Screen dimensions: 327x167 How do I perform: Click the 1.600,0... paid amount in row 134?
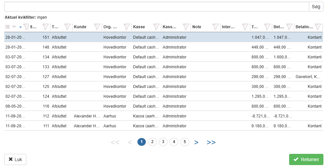(282, 57)
